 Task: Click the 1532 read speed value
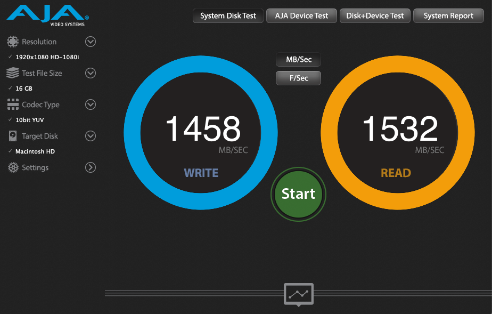point(400,128)
